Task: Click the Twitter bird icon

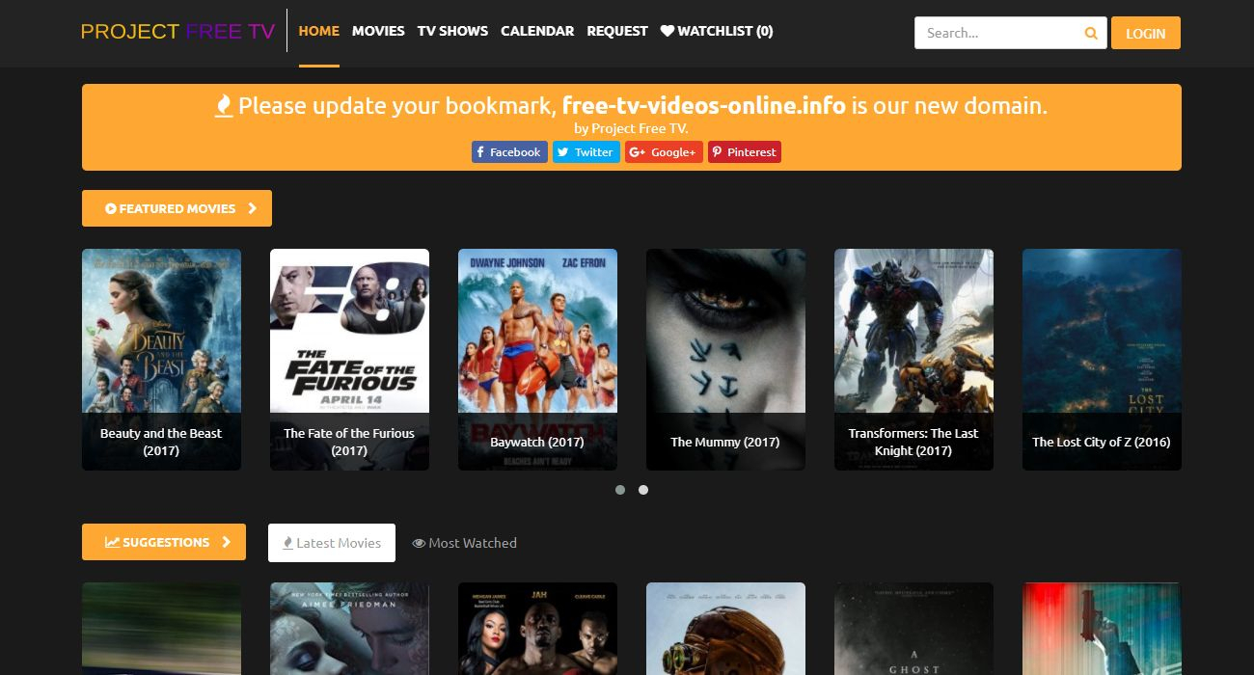Action: [x=562, y=152]
